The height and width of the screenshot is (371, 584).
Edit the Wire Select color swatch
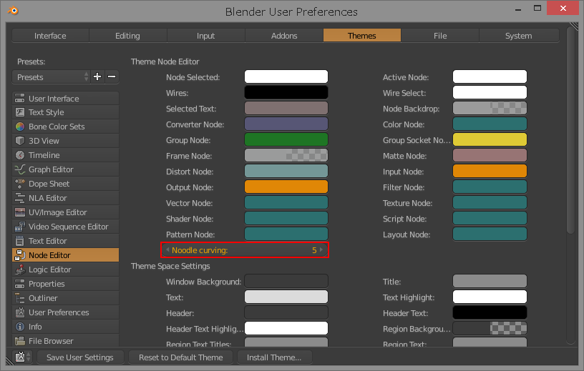pyautogui.click(x=490, y=92)
